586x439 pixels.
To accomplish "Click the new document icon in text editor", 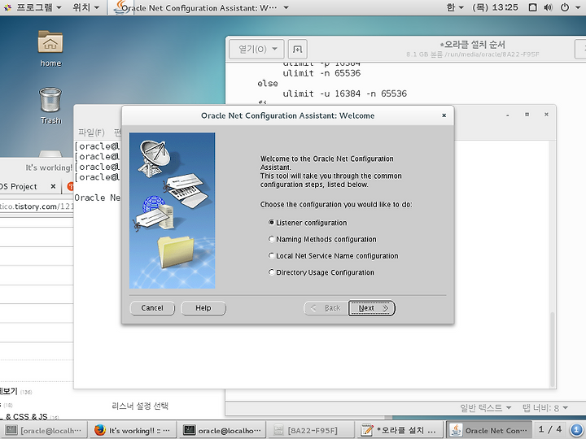I will coord(298,49).
